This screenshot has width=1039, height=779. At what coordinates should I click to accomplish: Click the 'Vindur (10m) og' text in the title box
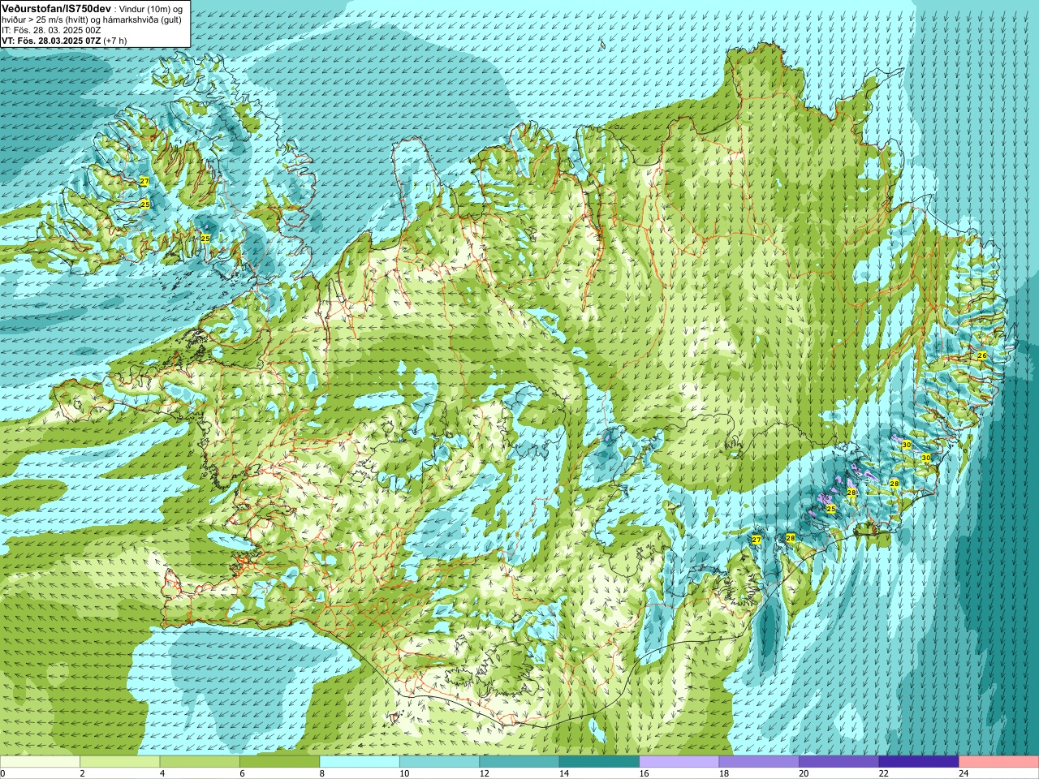[x=152, y=8]
